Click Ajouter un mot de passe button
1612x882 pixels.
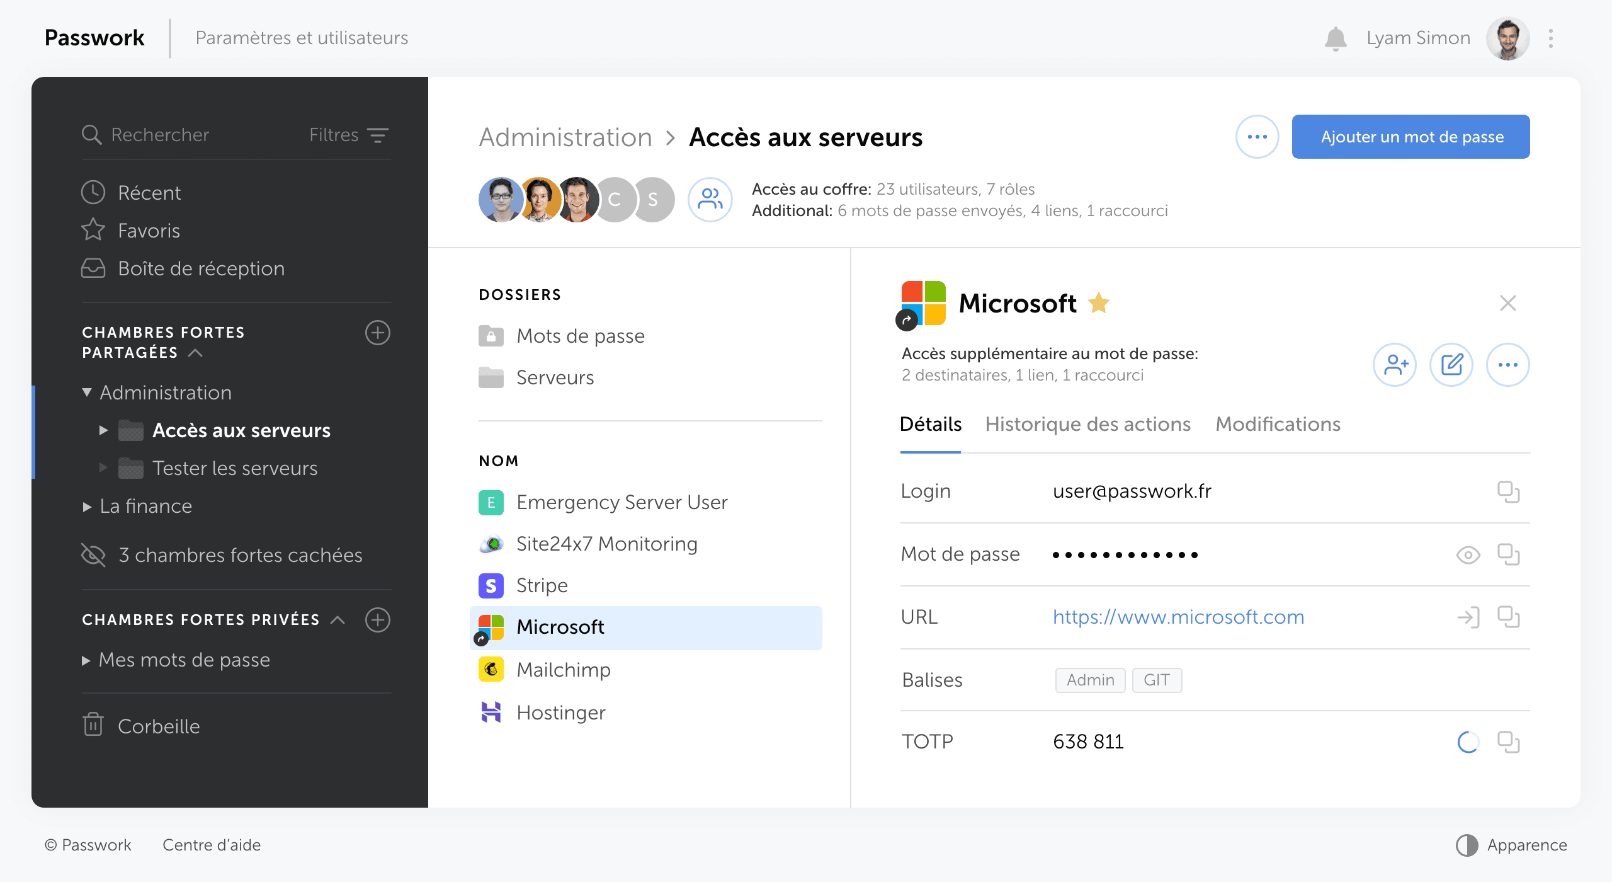[1411, 137]
